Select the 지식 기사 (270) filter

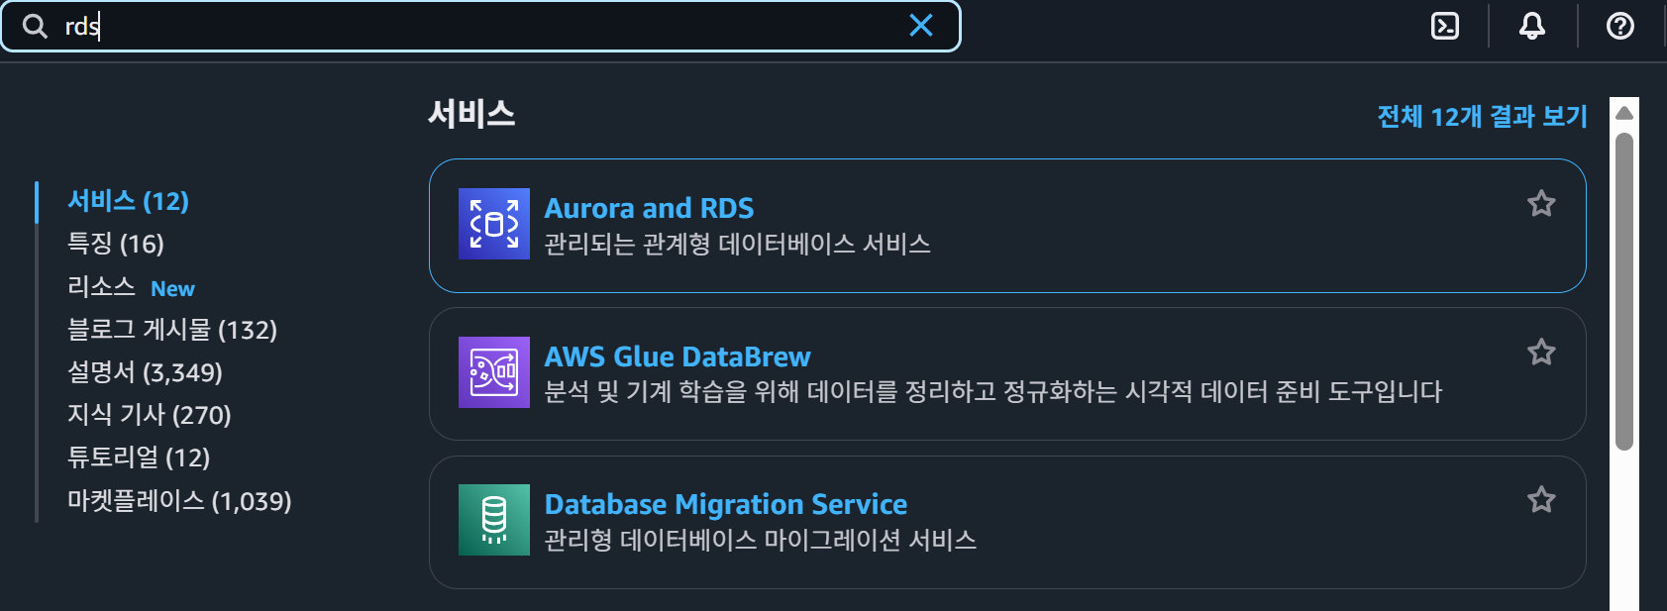pos(149,415)
